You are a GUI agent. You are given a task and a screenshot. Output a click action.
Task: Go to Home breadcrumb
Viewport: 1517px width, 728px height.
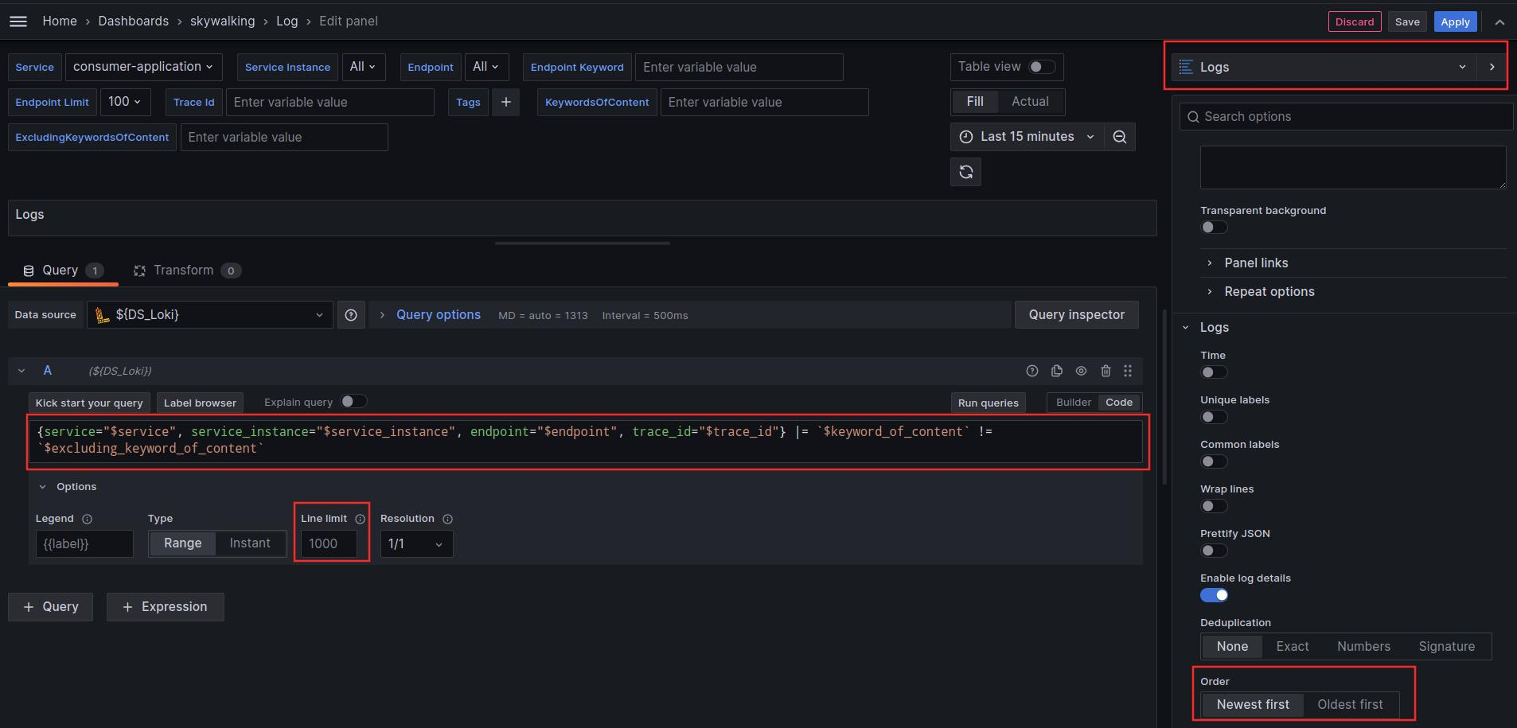60,21
